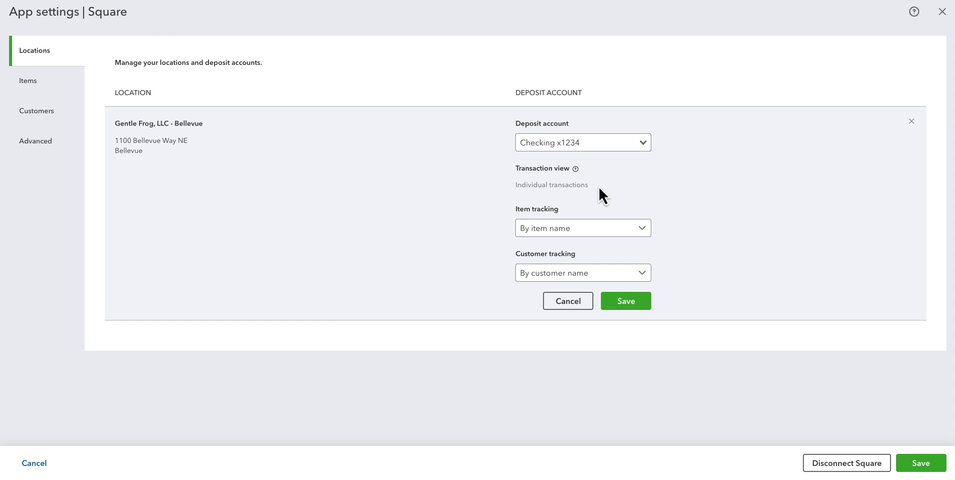
Task: Go to the Customers tab
Action: 47,111
